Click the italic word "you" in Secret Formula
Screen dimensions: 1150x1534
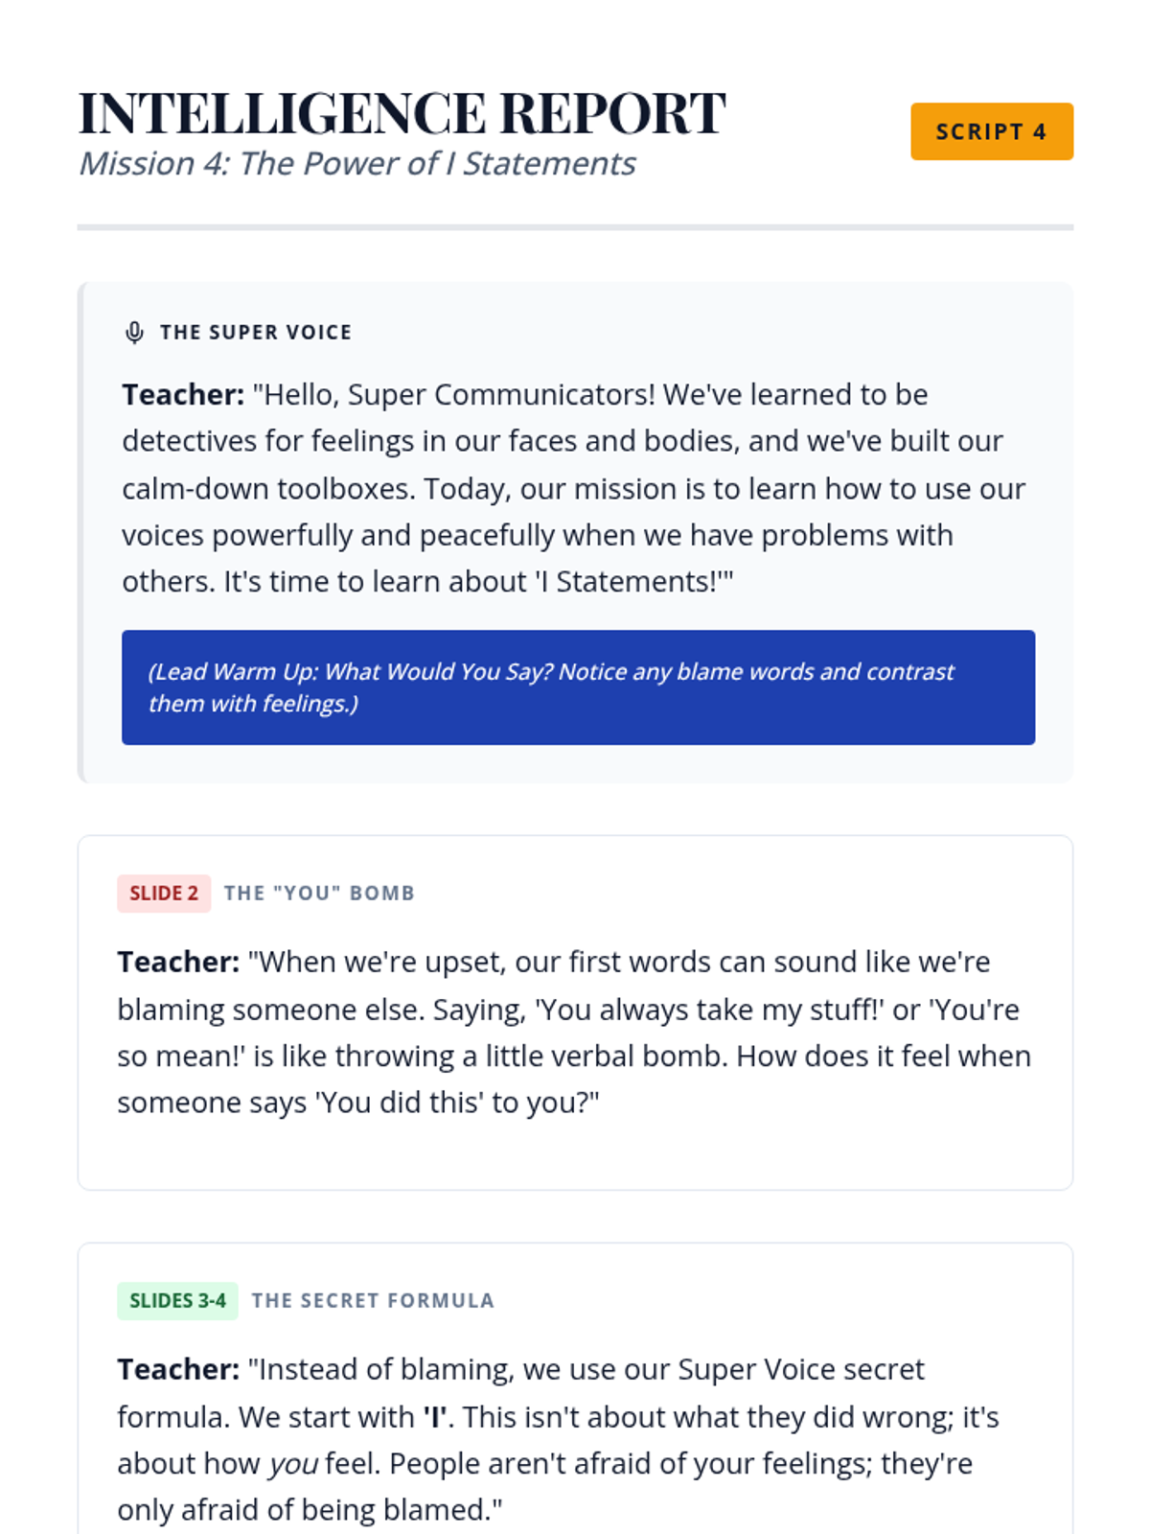pyautogui.click(x=292, y=1464)
